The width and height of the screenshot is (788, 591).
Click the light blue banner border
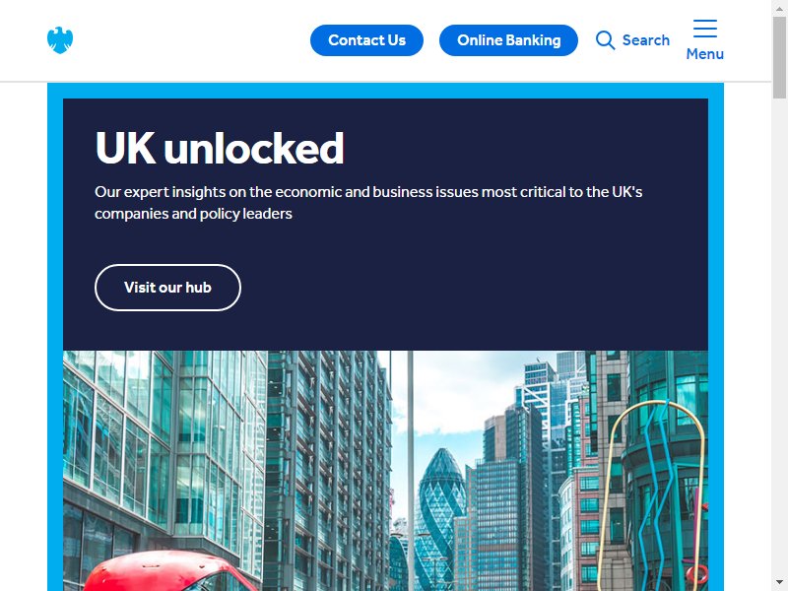click(x=385, y=91)
